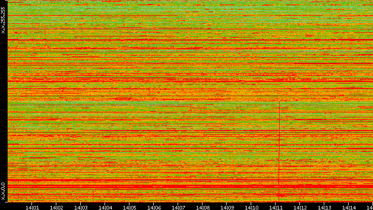
Task: Click the 14:11 time axis label
Action: 276,208
